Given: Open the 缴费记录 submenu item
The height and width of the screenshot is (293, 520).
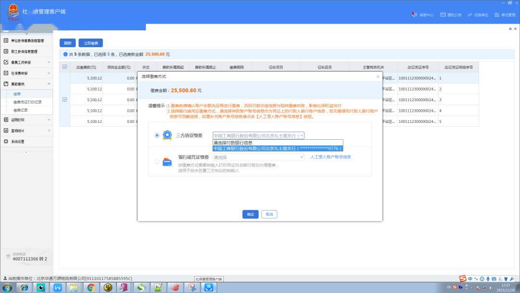Looking at the screenshot, I should (x=21, y=110).
